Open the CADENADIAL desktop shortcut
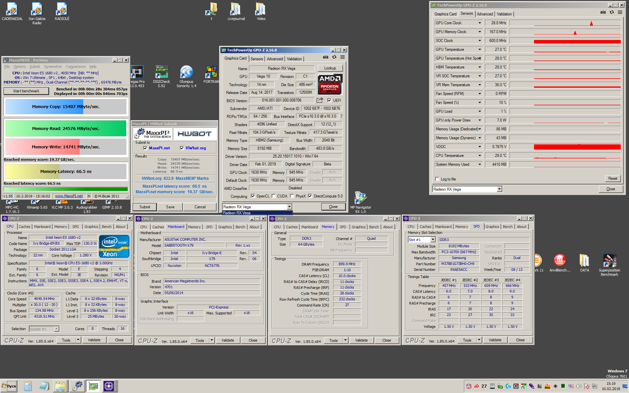The width and height of the screenshot is (629, 393). pyautogui.click(x=12, y=12)
